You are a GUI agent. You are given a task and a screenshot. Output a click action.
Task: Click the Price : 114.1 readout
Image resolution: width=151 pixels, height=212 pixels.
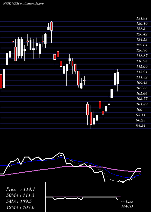click(21, 189)
